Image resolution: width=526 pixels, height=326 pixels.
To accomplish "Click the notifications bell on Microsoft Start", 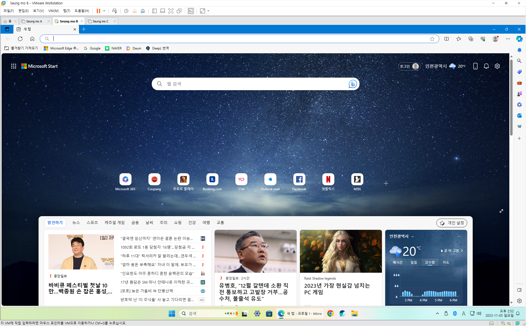I will point(486,66).
